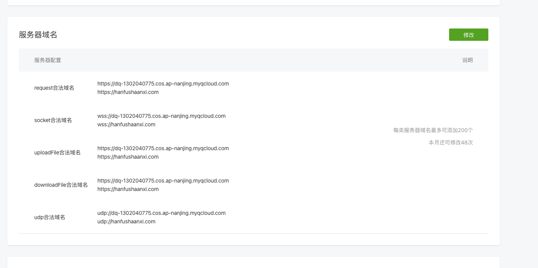Select the socket合法域名 row label
The width and height of the screenshot is (538, 268).
click(53, 120)
